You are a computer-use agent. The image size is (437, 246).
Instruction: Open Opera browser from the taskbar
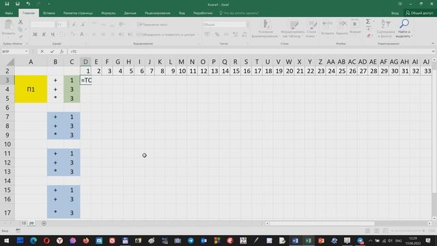tap(46, 241)
